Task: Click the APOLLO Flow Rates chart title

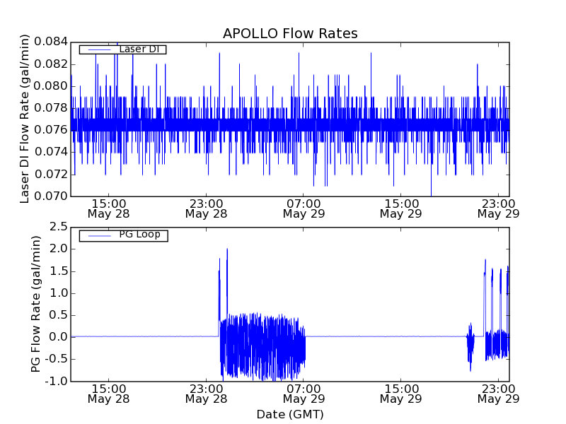Action: (x=290, y=34)
